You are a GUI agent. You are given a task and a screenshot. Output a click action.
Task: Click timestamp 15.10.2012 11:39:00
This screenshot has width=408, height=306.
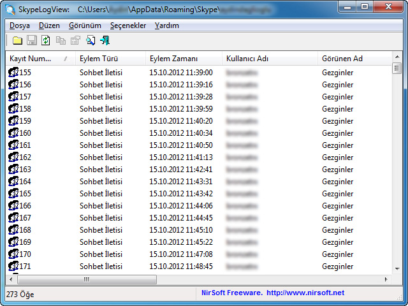(x=181, y=72)
